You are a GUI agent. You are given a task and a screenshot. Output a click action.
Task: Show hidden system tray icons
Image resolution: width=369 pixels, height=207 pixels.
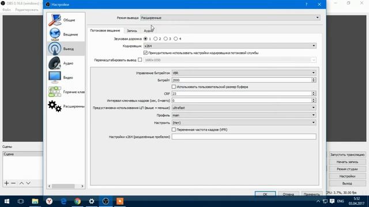coord(318,201)
